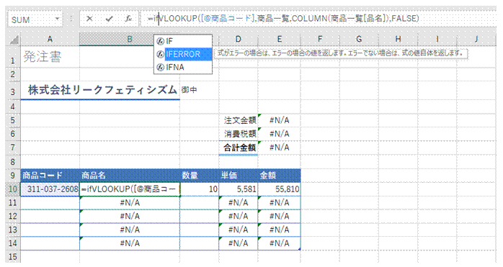Click the 商品コード table header
Image resolution: width=503 pixels, height=267 pixels.
pos(50,176)
